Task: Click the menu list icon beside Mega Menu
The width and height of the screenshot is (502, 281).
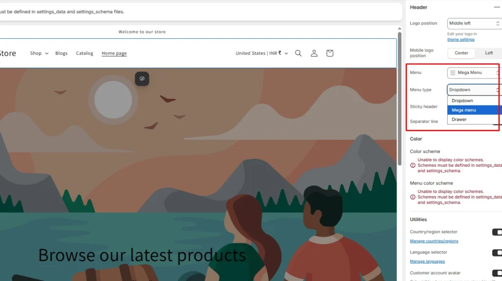Action: 453,73
